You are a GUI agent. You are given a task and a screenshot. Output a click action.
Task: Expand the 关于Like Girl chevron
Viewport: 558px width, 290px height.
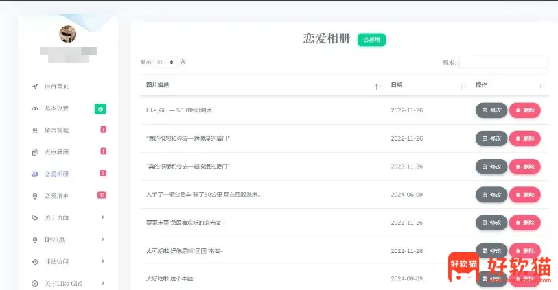[x=102, y=283]
